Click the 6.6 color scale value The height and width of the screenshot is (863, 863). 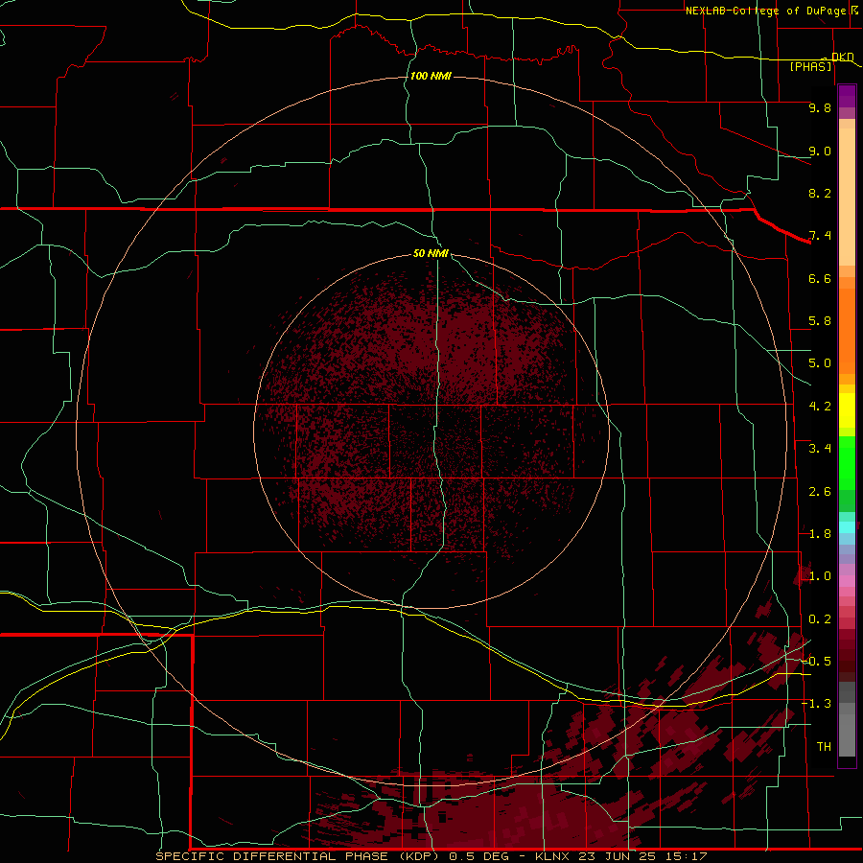pos(820,278)
